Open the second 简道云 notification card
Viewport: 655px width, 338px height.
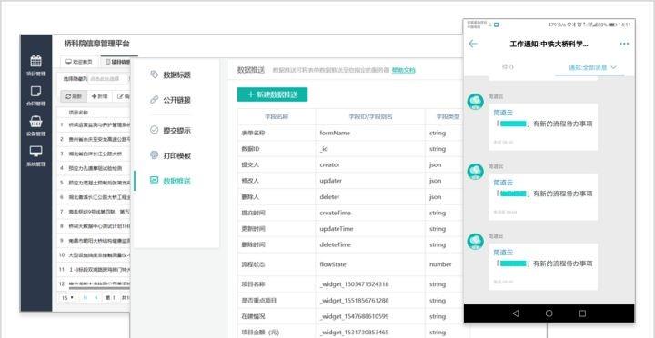coord(543,197)
